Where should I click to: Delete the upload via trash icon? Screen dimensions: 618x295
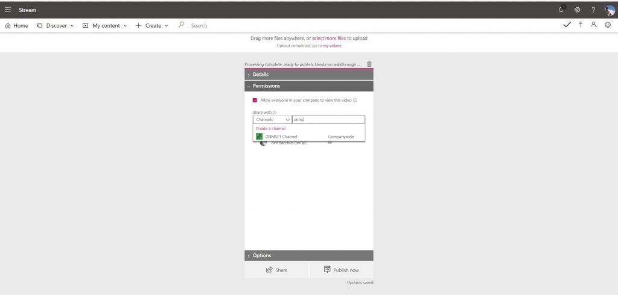click(369, 64)
